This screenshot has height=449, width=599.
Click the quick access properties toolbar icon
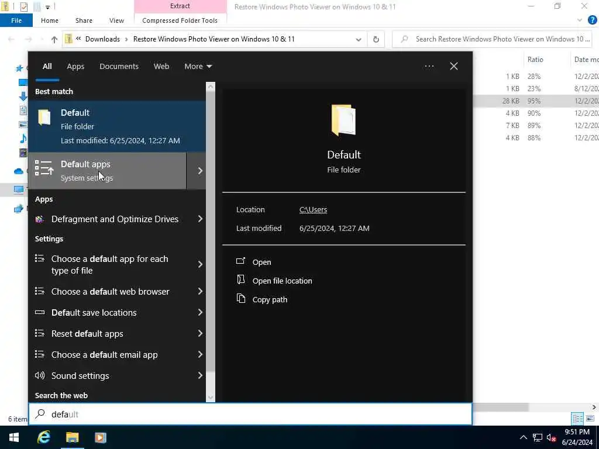(x=23, y=6)
